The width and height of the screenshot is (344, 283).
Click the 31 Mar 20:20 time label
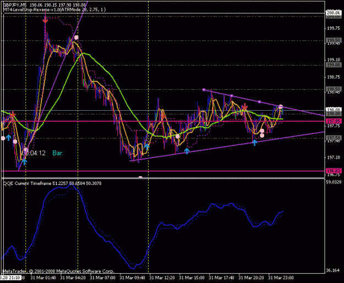251,278
